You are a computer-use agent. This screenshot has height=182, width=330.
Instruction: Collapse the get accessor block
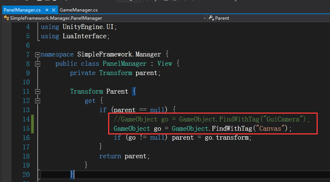click(38, 101)
